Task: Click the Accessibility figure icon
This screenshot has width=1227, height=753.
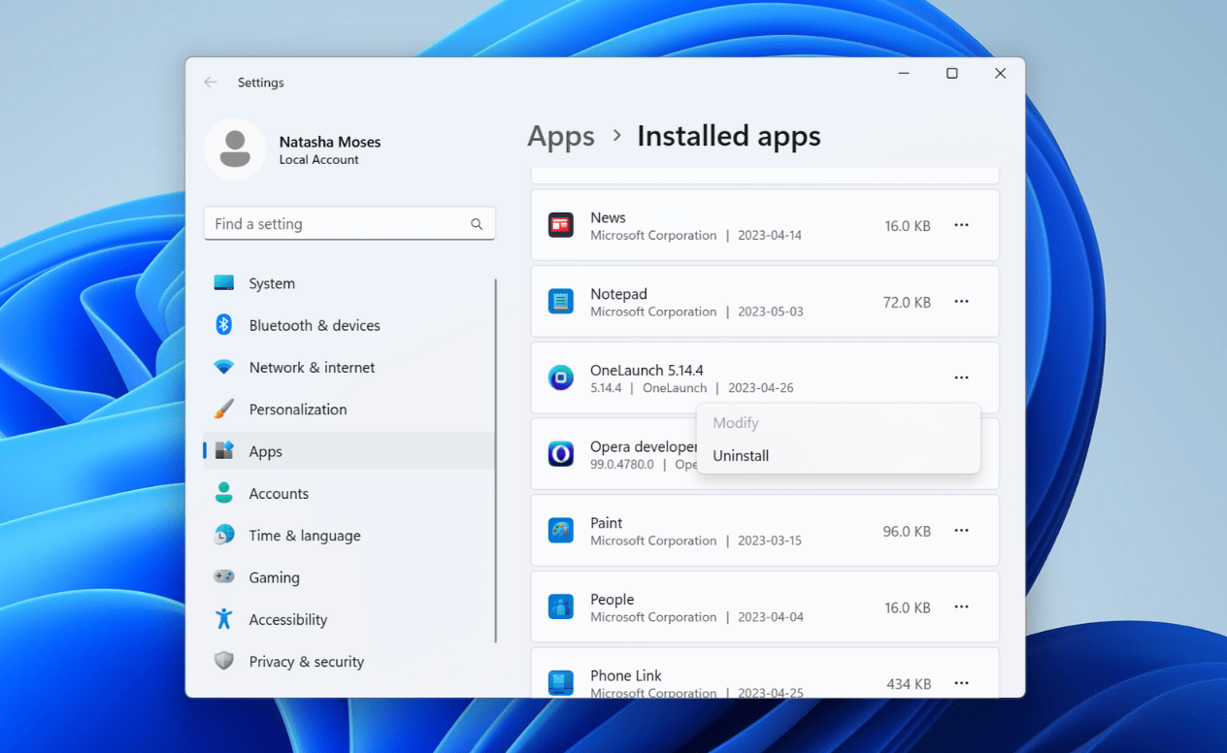Action: (224, 619)
